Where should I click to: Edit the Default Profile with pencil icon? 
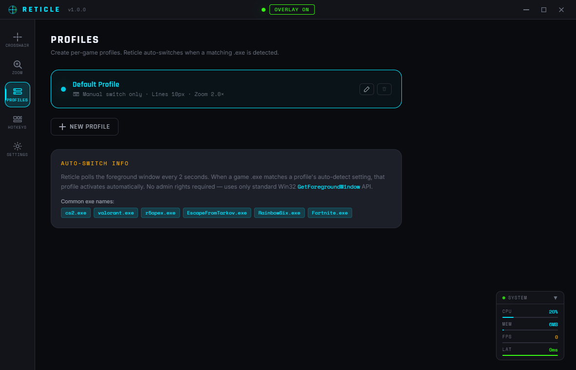click(x=367, y=89)
